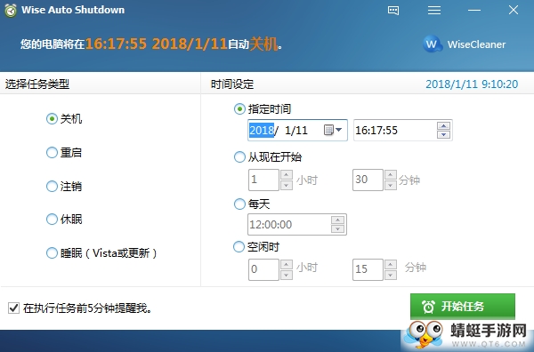Viewport: 534px width, 352px height.
Task: Open the hamburger menu in title bar
Action: 434,10
